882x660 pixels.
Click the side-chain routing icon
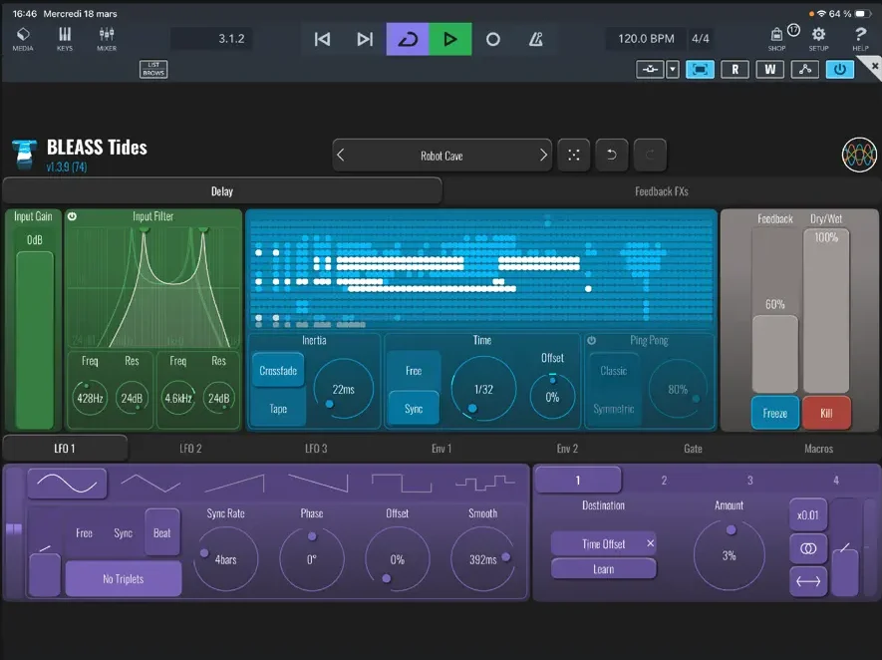pyautogui.click(x=650, y=69)
